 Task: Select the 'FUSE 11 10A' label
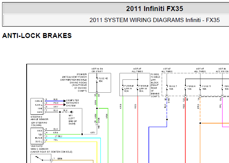(207, 87)
